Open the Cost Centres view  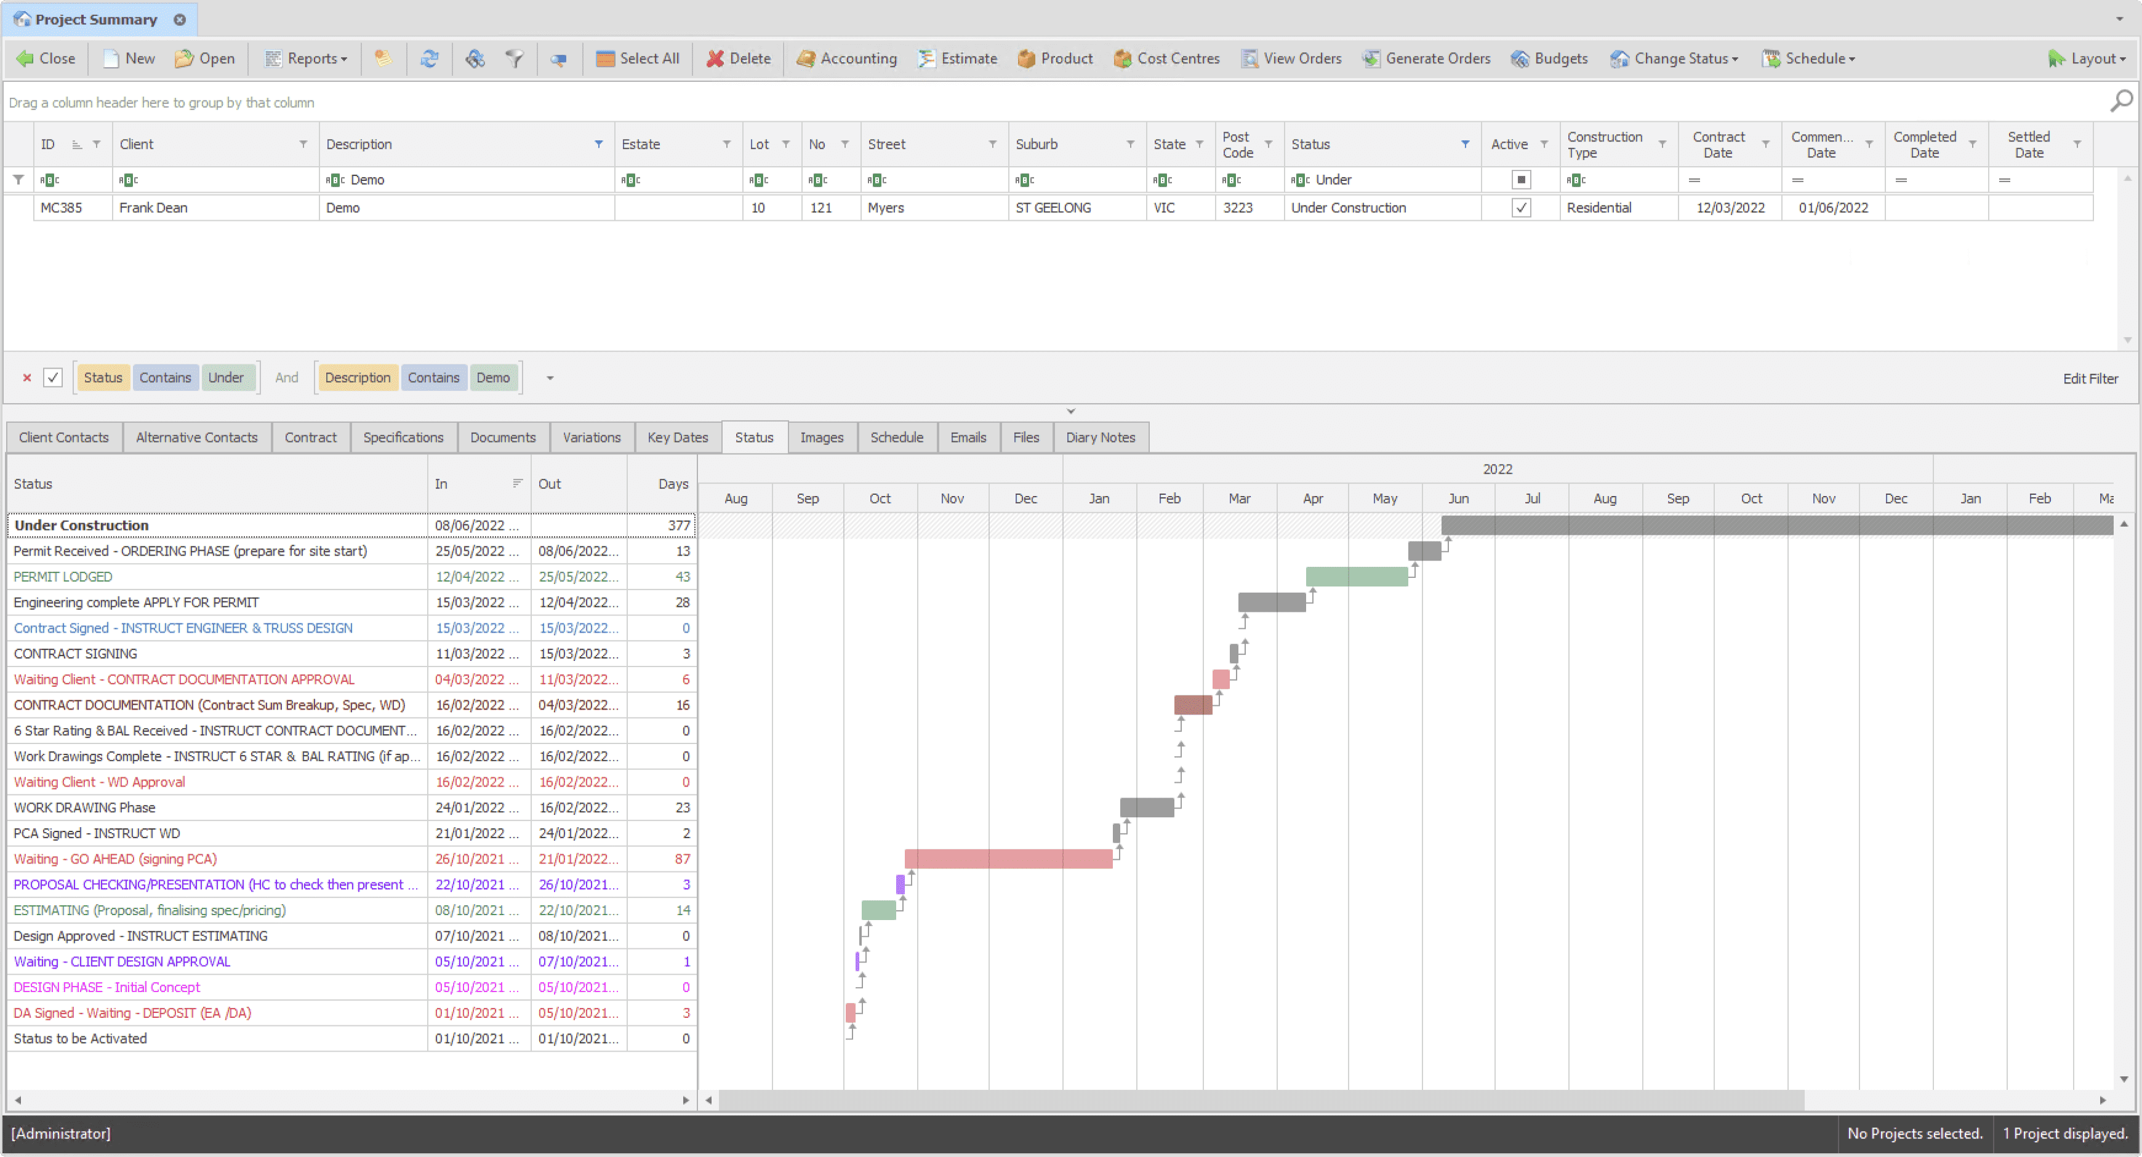coord(1166,58)
